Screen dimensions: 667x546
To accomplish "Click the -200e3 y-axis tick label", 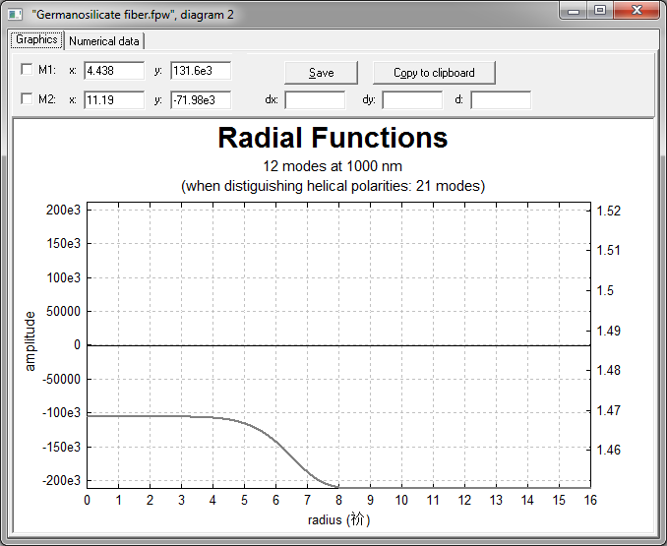I will 61,480.
